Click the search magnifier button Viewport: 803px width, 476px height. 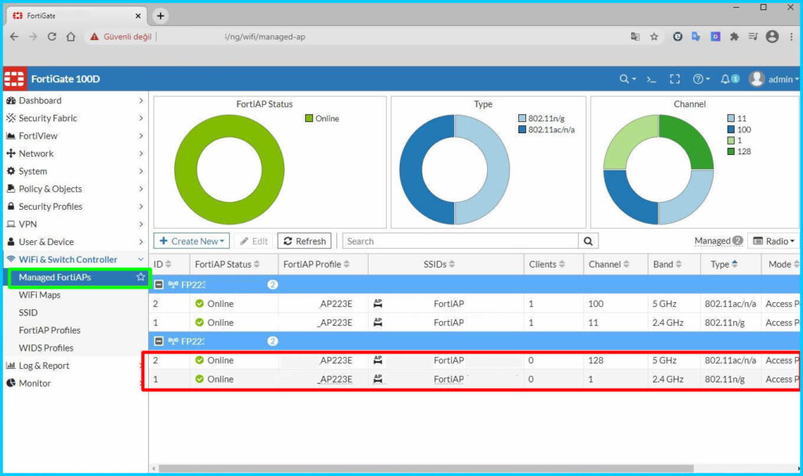pyautogui.click(x=588, y=241)
